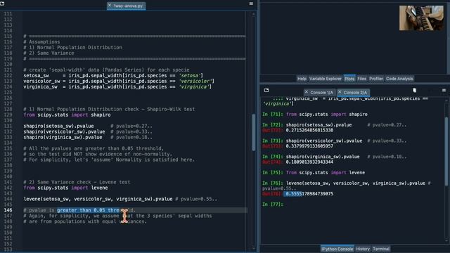
Task: Click 'from scipy.stats import shapiro' in editor
Action: (67, 115)
